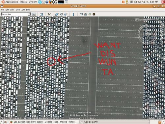The width and height of the screenshot is (165, 124).
Task: Open the File menu
Action: point(3,10)
